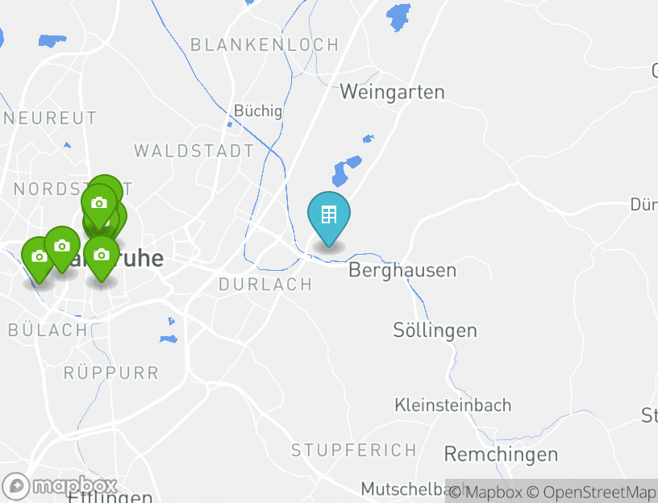
Task: Select the Söllingen place label
Action: 435,330
